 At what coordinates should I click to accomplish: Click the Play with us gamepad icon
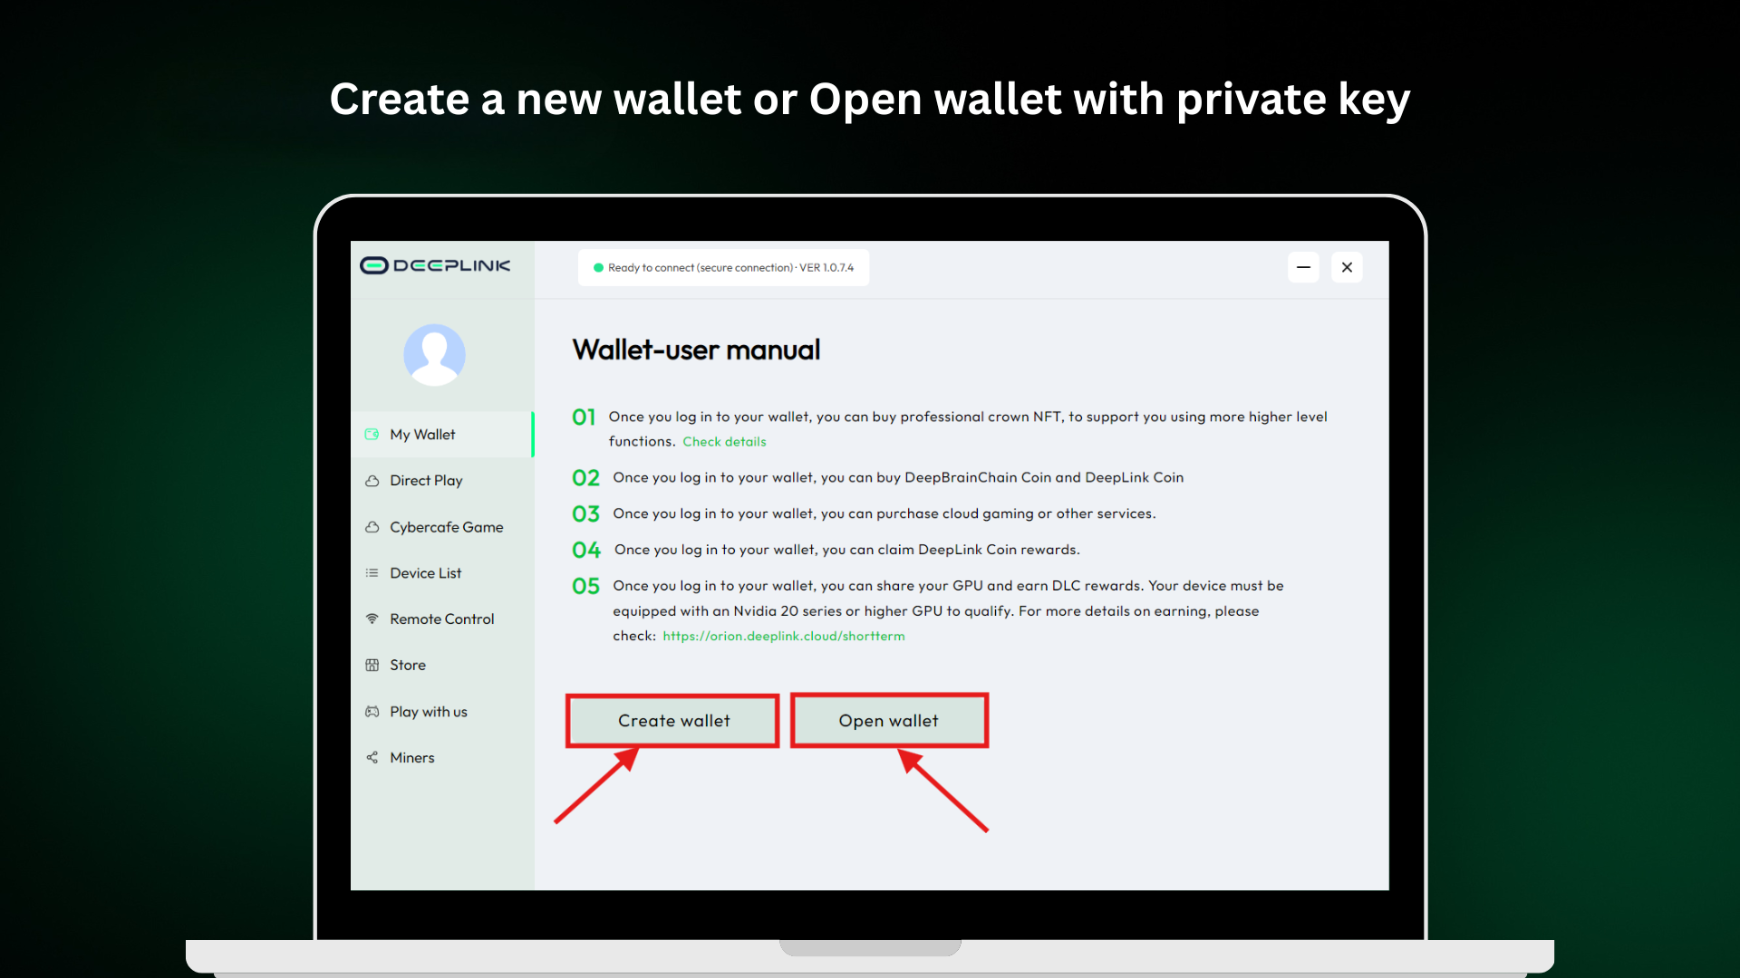coord(372,712)
